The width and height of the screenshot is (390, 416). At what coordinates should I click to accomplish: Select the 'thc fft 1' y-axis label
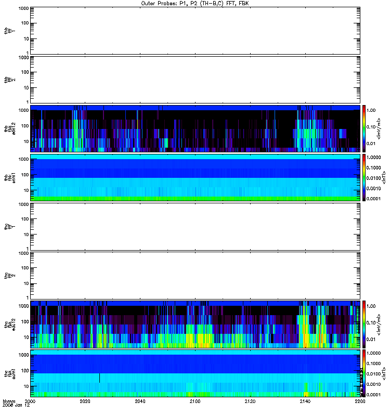pyautogui.click(x=9, y=227)
